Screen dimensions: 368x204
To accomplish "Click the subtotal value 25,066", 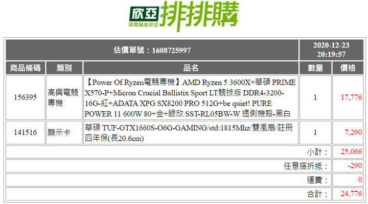I will tap(351, 152).
